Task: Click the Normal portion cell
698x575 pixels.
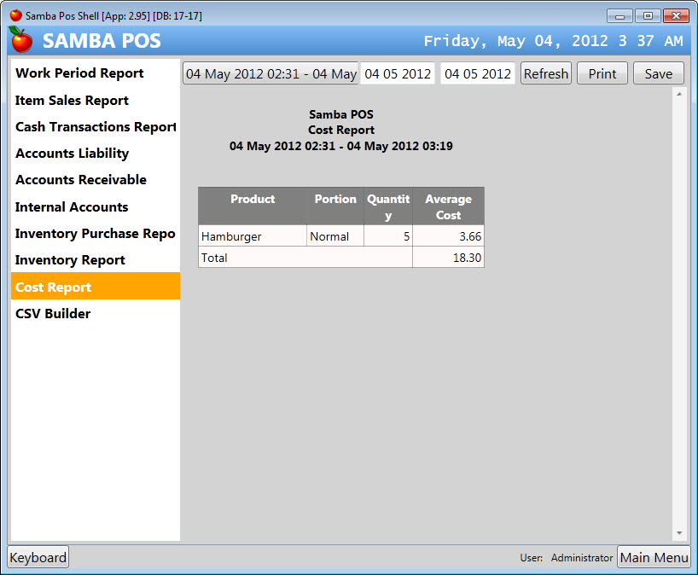Action: click(x=335, y=235)
